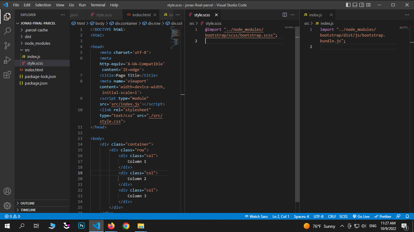This screenshot has height=232, width=414.
Task: Click the split editor right icon
Action: (285, 15)
